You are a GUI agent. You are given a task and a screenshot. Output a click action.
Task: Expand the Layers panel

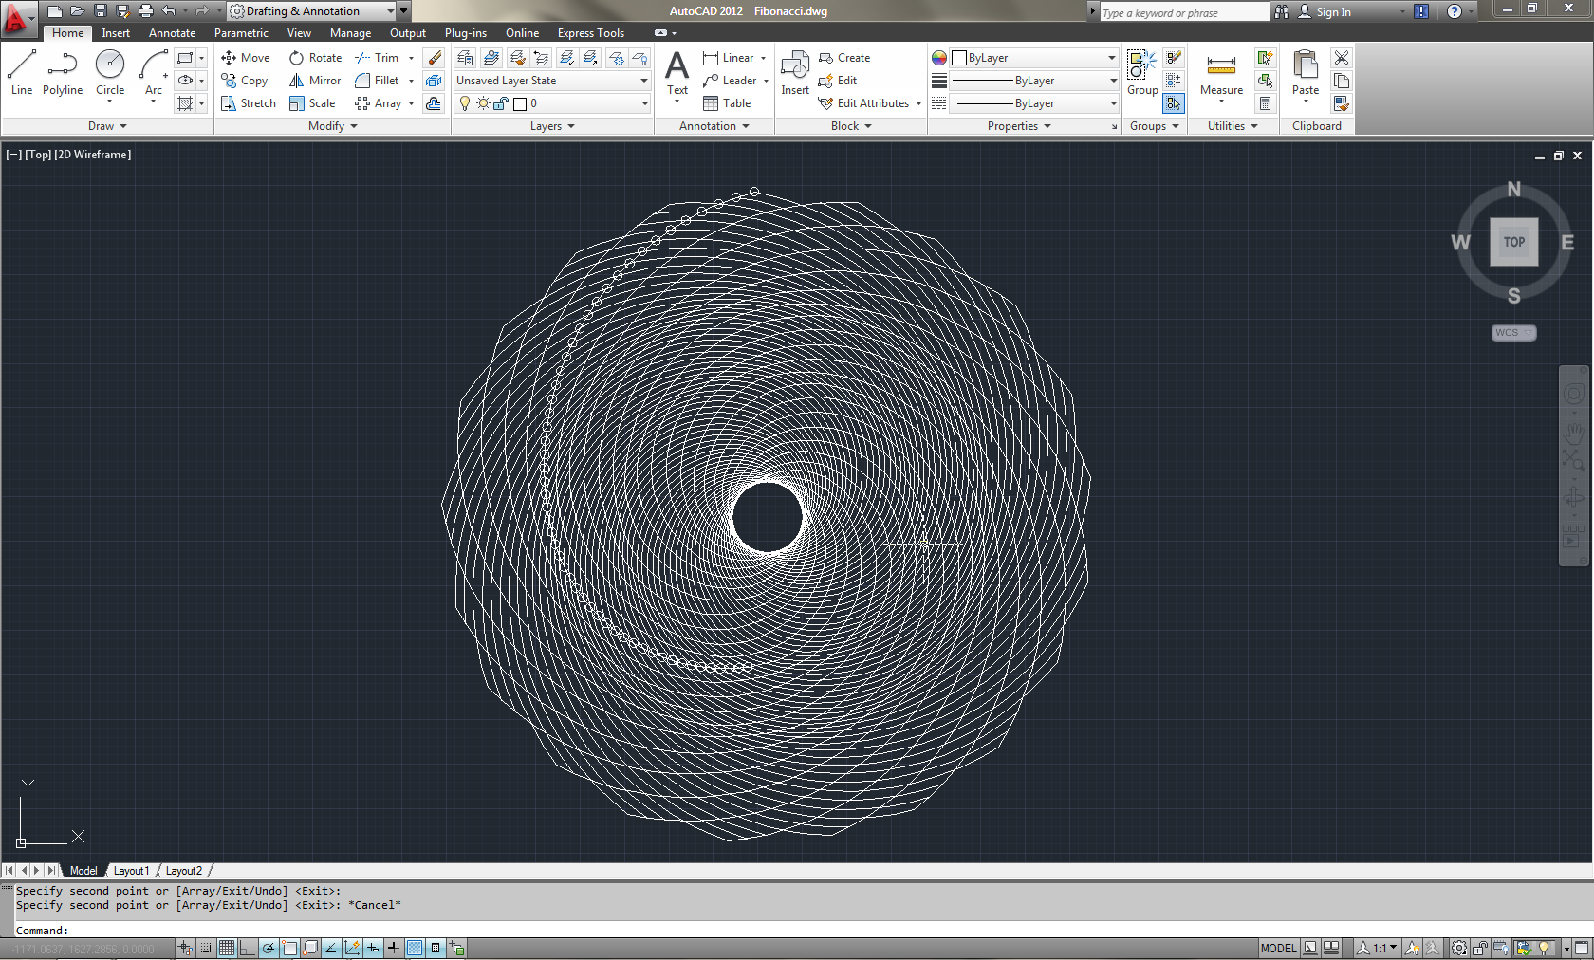point(552,126)
